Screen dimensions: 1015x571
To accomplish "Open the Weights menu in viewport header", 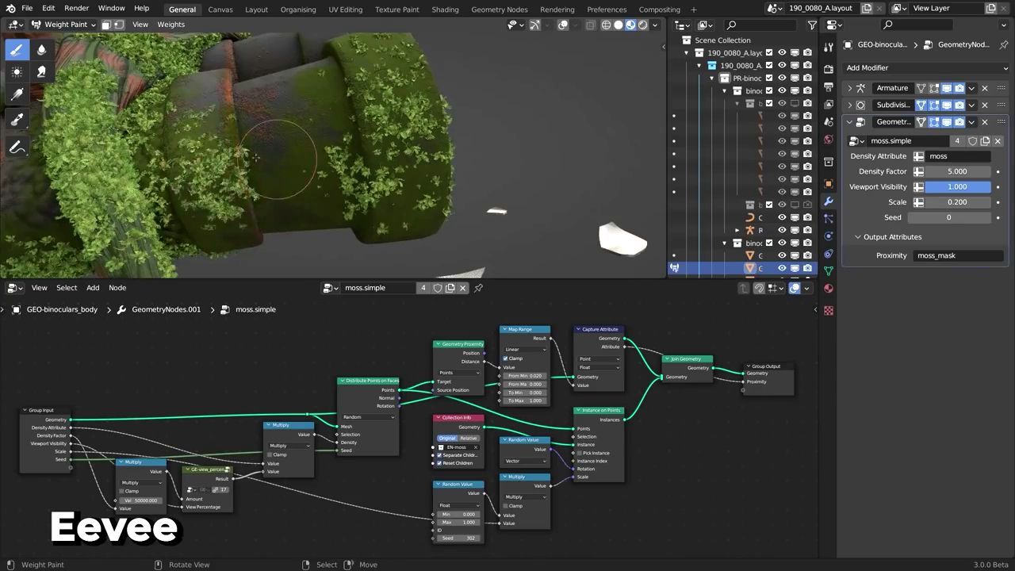I will click(170, 25).
